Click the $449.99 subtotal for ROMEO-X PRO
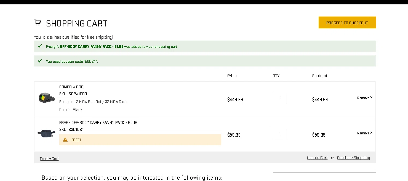Screen dimensions: 408x181 click(x=320, y=99)
